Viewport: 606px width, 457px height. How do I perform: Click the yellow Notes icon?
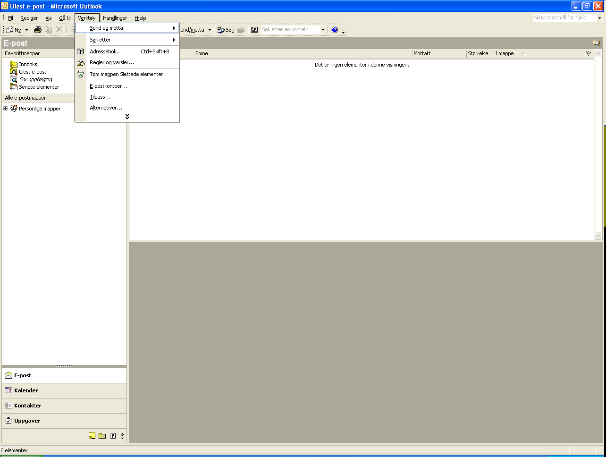(x=92, y=436)
